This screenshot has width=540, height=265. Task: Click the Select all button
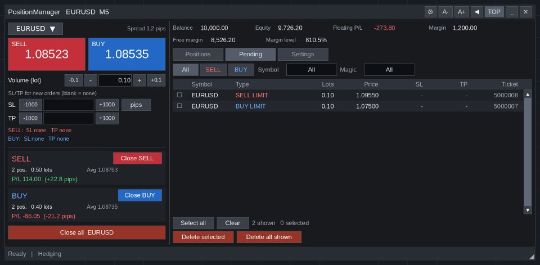pos(193,223)
